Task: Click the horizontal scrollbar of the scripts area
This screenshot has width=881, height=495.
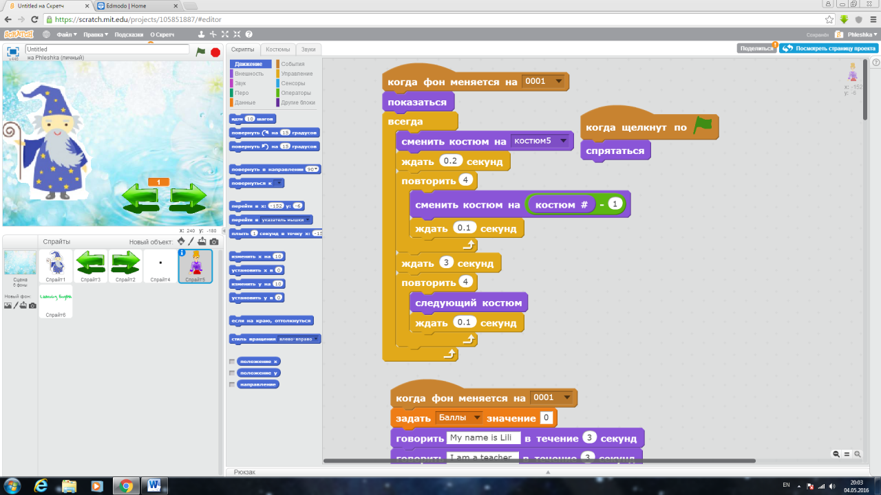Action: tap(540, 461)
